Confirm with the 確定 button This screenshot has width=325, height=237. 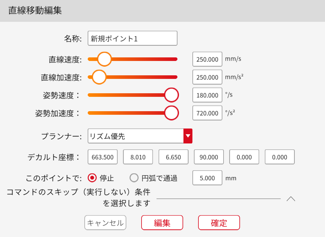pyautogui.click(x=219, y=223)
